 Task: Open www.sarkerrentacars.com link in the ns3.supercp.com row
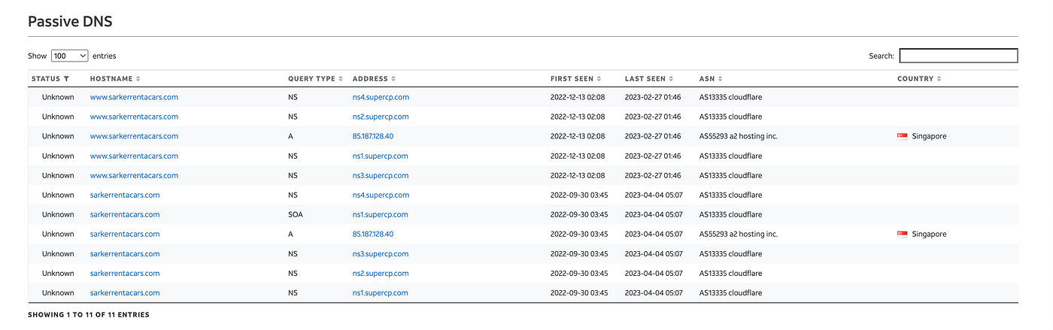pyautogui.click(x=134, y=175)
